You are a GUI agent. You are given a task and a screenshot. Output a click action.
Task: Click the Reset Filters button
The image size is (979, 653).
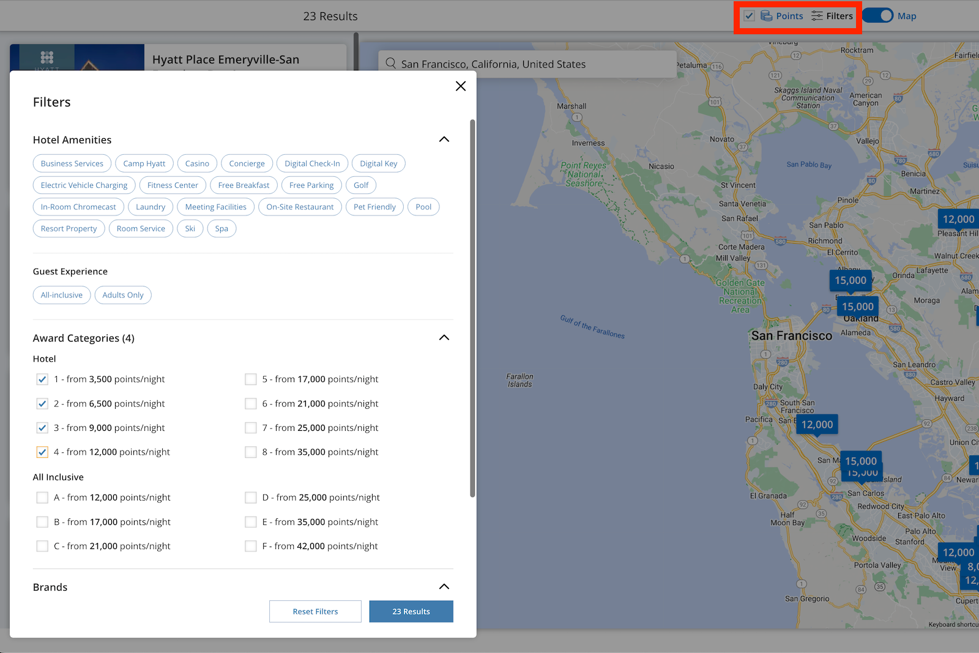315,611
